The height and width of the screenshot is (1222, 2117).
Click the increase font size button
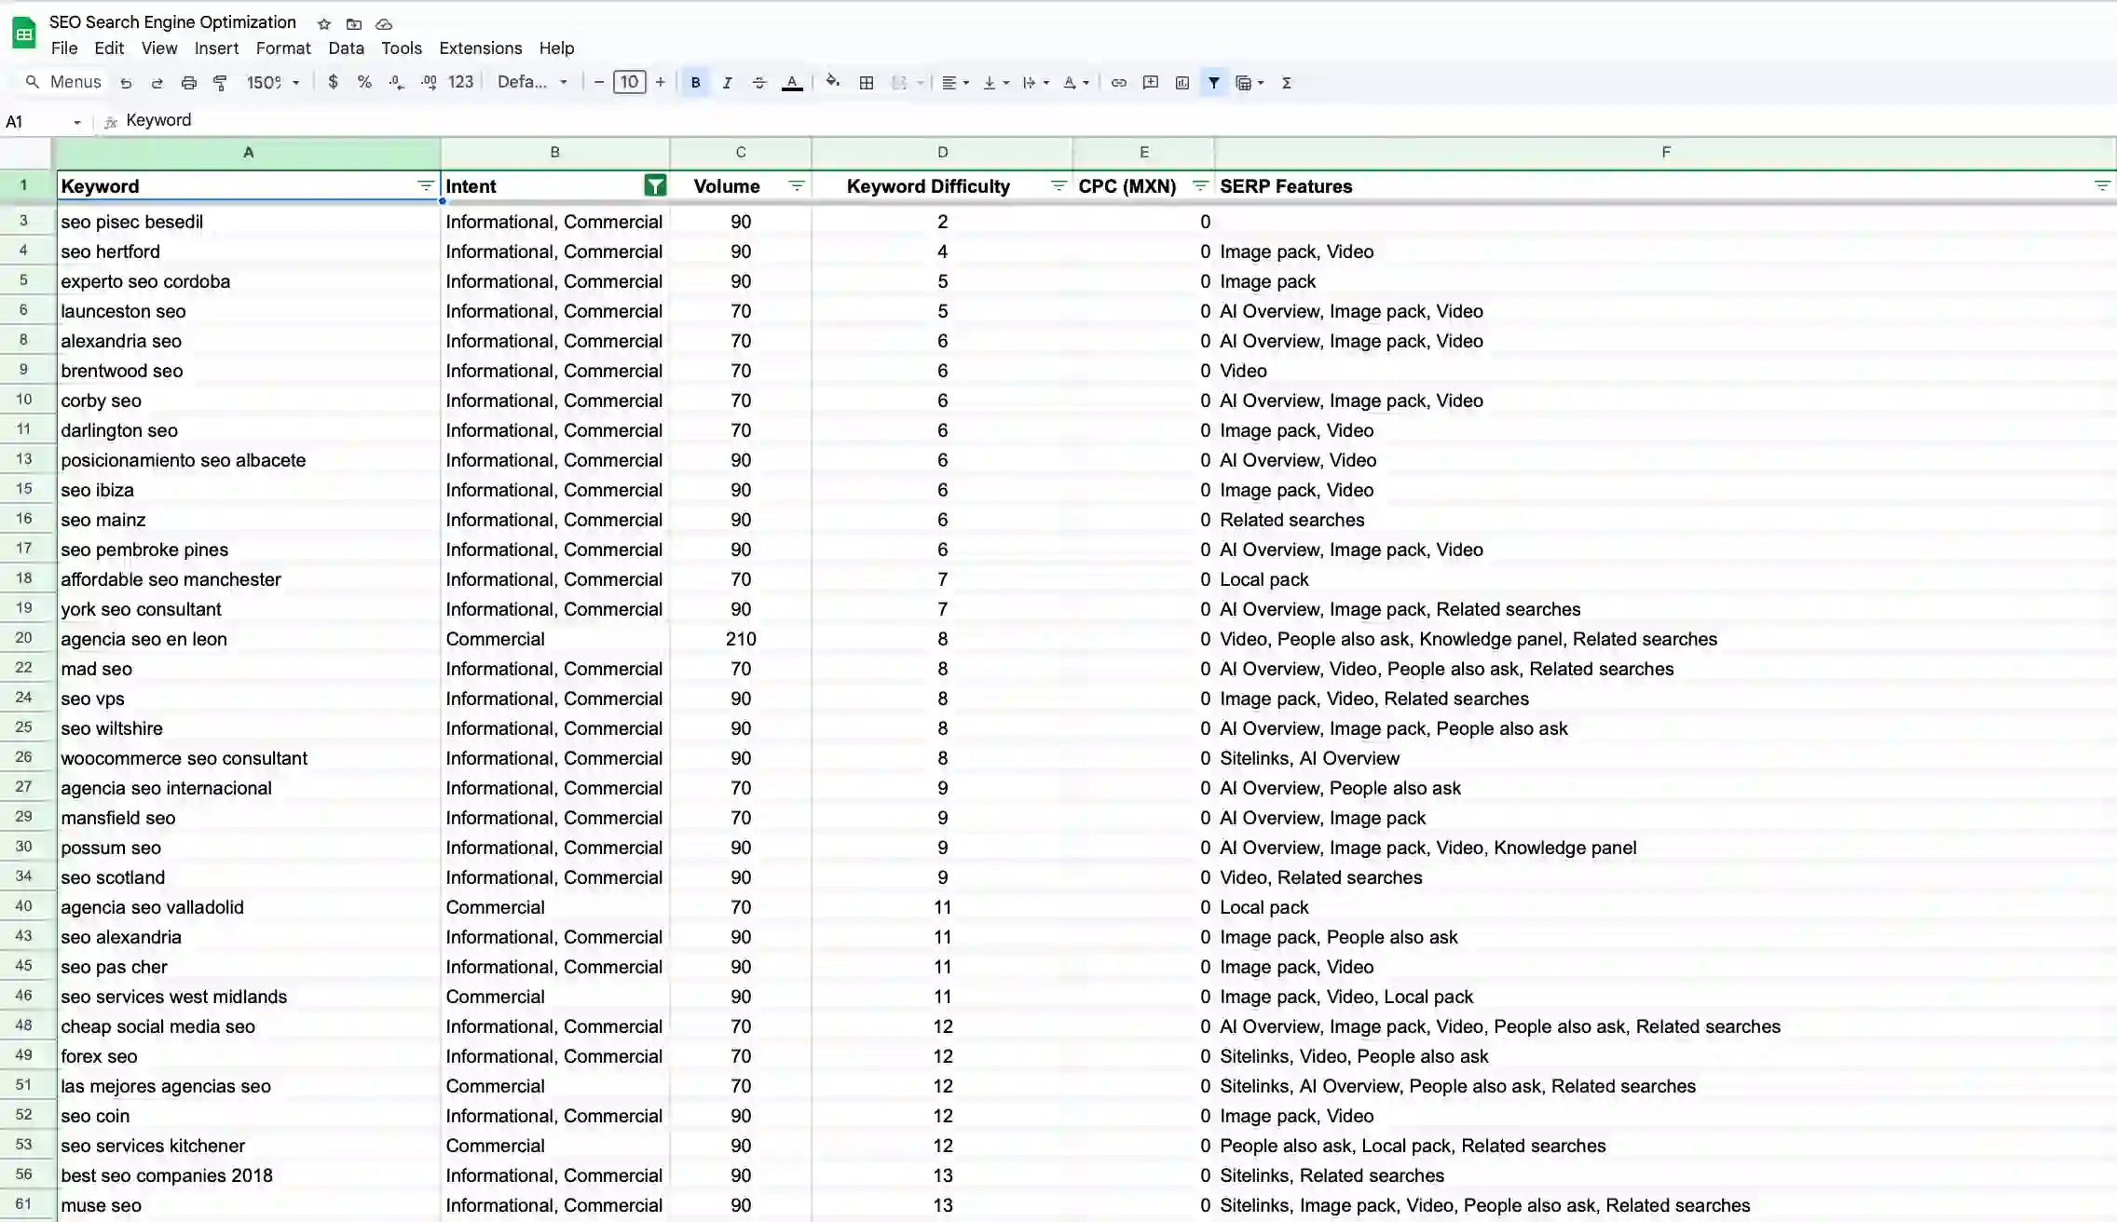(x=660, y=83)
